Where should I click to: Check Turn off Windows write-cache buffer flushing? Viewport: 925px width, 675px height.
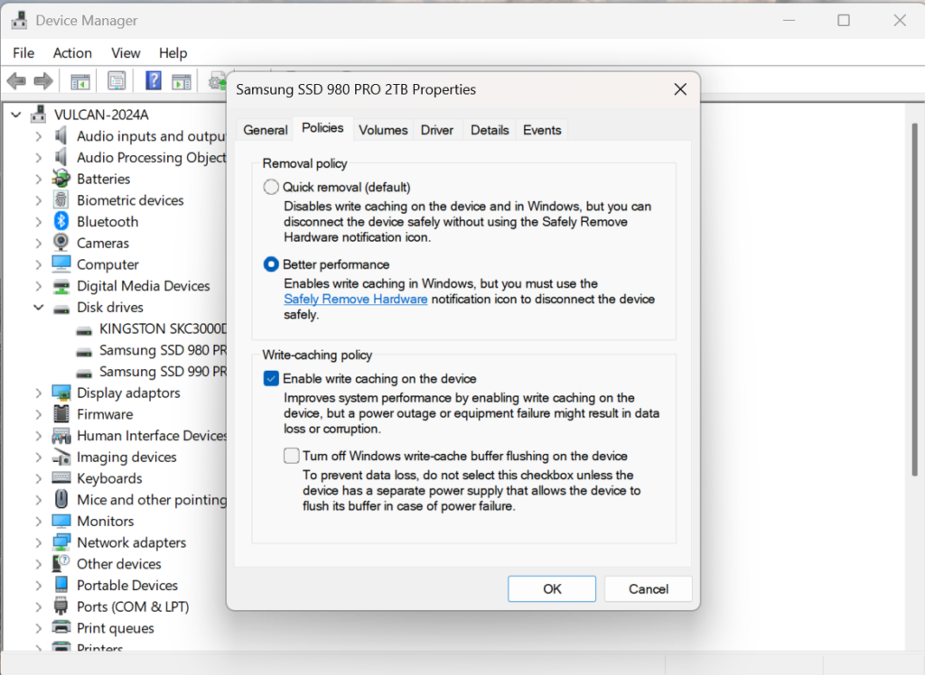[x=291, y=456]
